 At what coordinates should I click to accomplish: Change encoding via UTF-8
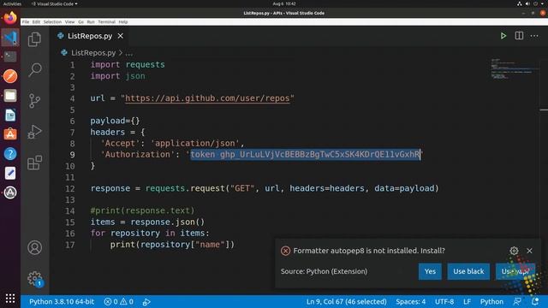444,302
